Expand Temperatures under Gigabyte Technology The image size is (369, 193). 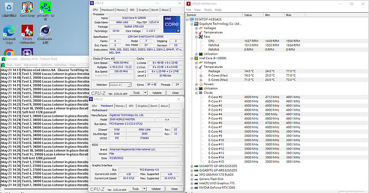click(196, 32)
